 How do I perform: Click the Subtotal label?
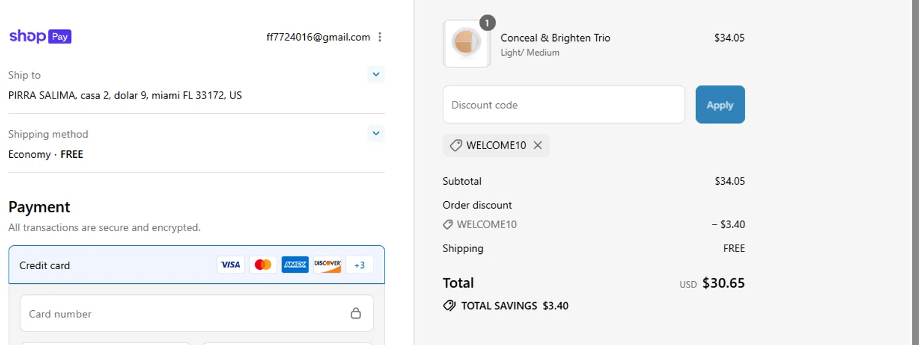tap(462, 181)
